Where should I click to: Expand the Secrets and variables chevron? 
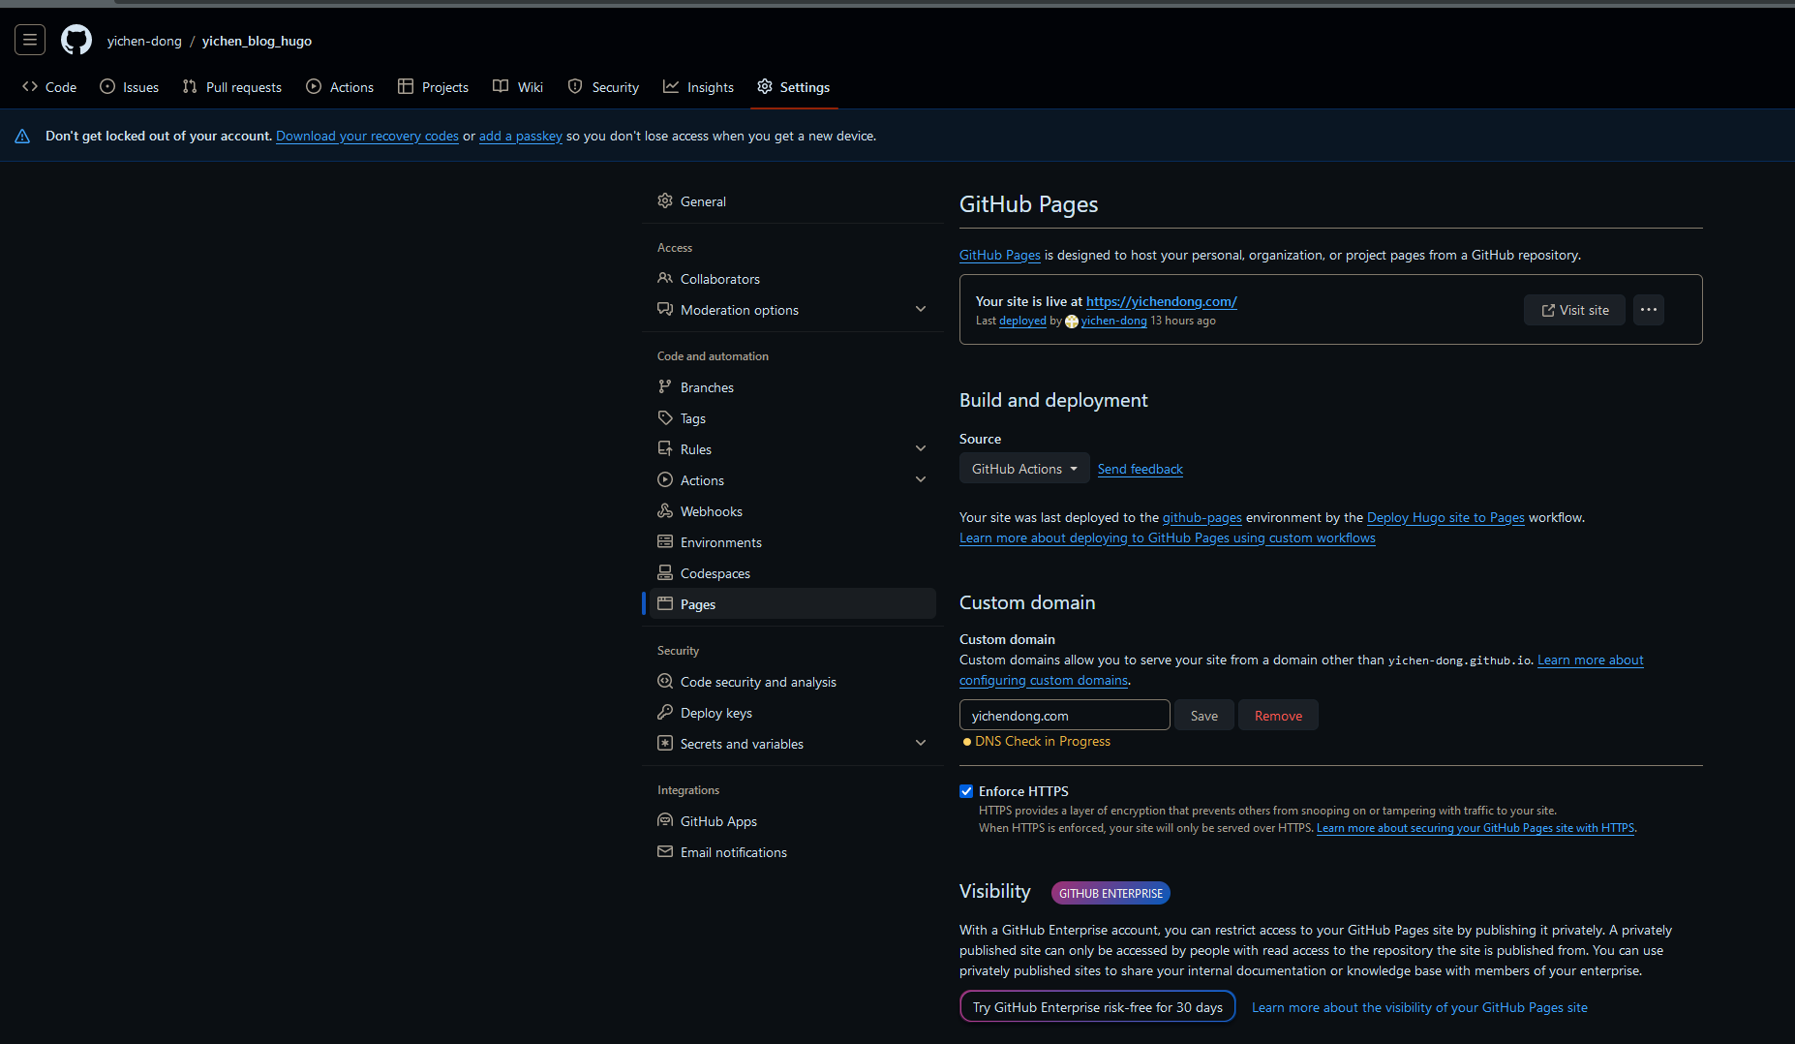pyautogui.click(x=921, y=743)
